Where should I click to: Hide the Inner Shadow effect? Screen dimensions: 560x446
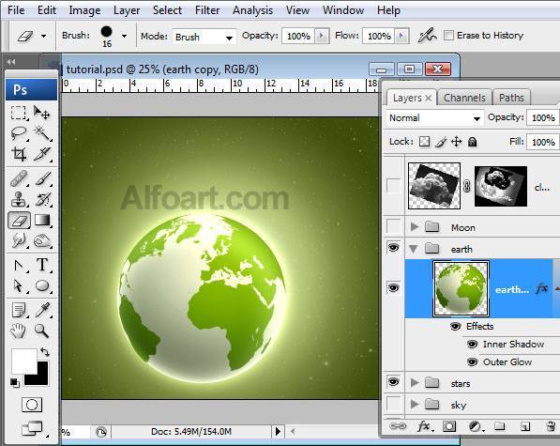pos(472,345)
